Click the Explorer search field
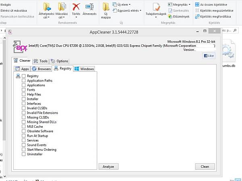242x181 pixels. click(229, 30)
